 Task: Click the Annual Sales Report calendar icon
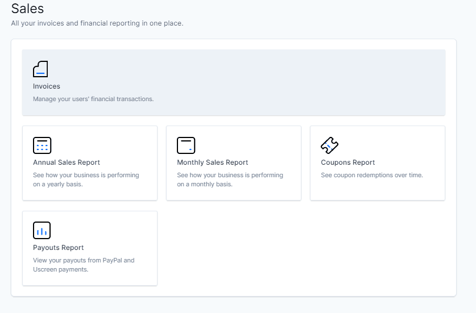point(42,145)
